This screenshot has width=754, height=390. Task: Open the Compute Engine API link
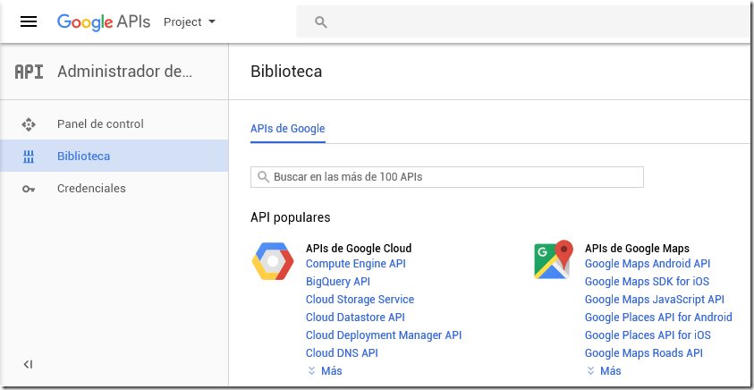[356, 264]
